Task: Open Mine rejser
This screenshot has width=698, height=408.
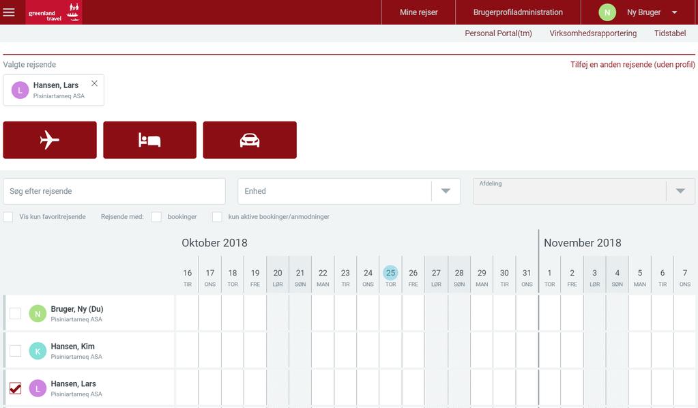Action: tap(418, 12)
